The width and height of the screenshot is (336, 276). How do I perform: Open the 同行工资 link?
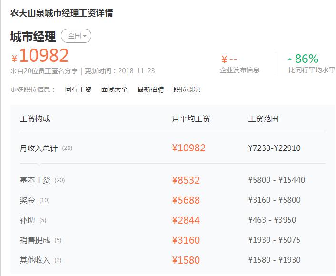[x=78, y=89]
